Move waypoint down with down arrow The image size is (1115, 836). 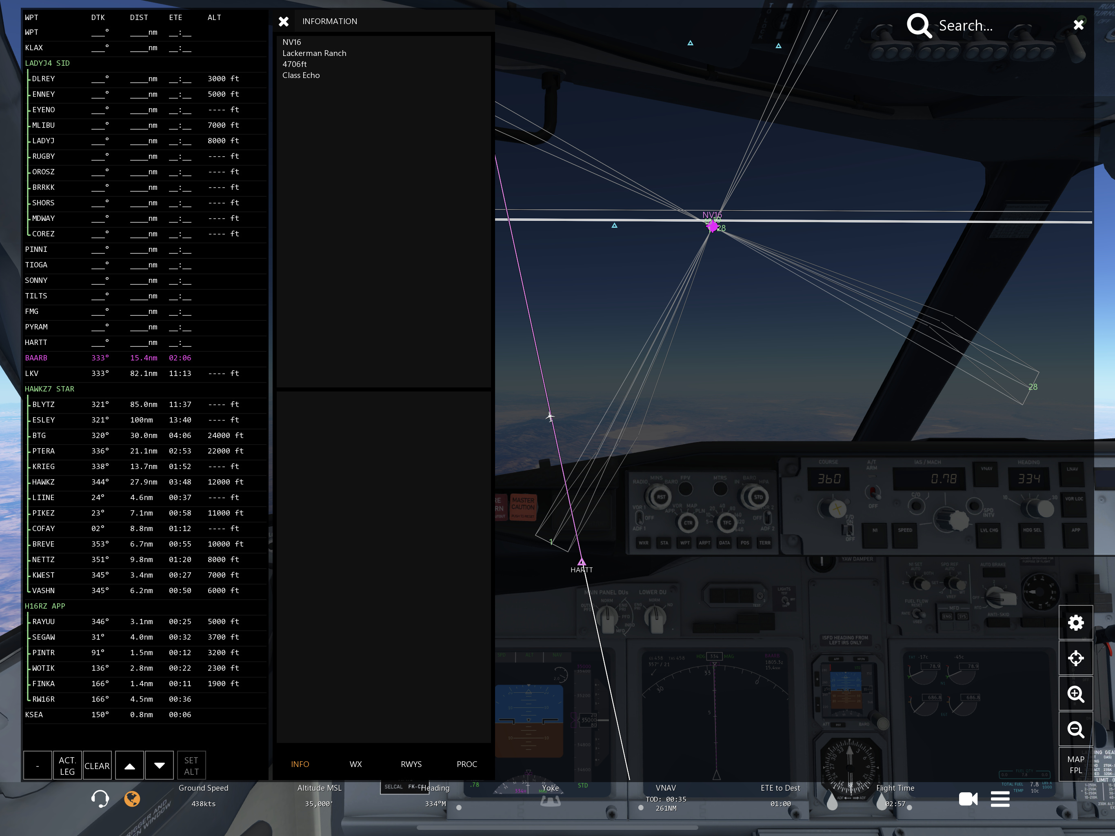[x=159, y=765]
